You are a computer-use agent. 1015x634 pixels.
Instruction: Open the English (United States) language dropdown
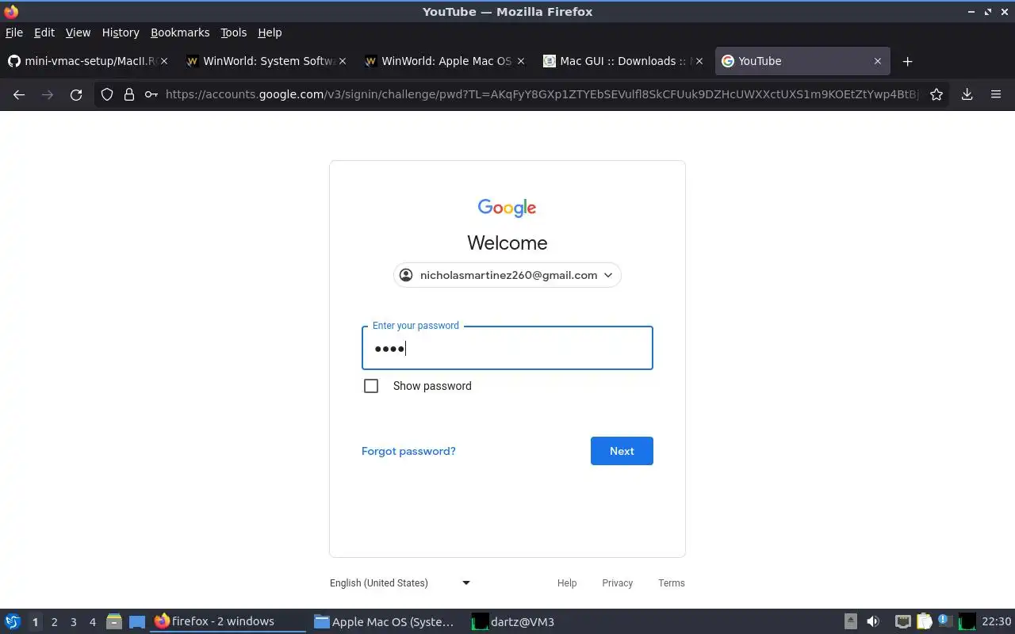pyautogui.click(x=400, y=582)
